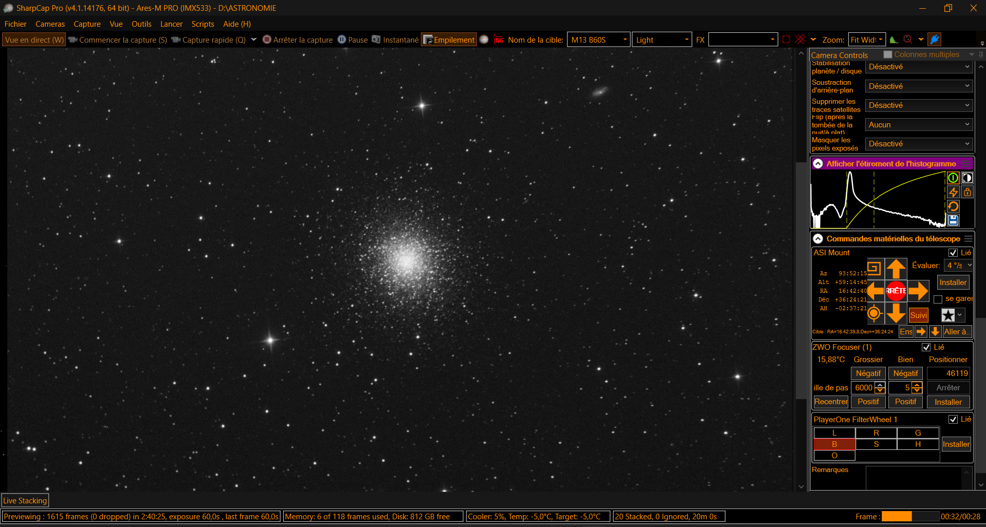Screen dimensions: 986x527
Task: Open the Outils menu
Action: coord(141,24)
